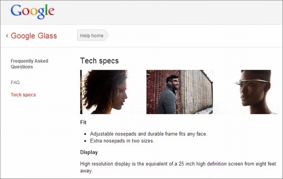The width and height of the screenshot is (283, 179).
Task: Click the Google logo
Action: pyautogui.click(x=33, y=12)
